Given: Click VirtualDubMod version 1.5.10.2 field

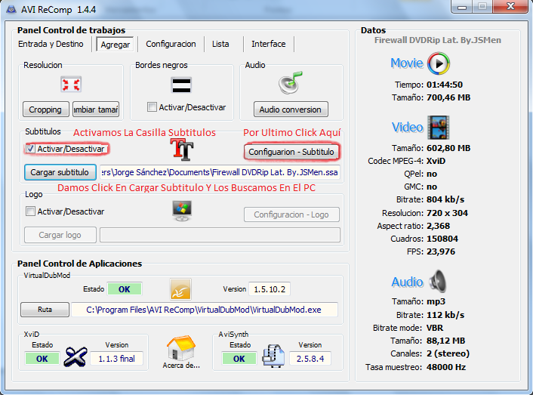Looking at the screenshot, I should click(270, 289).
